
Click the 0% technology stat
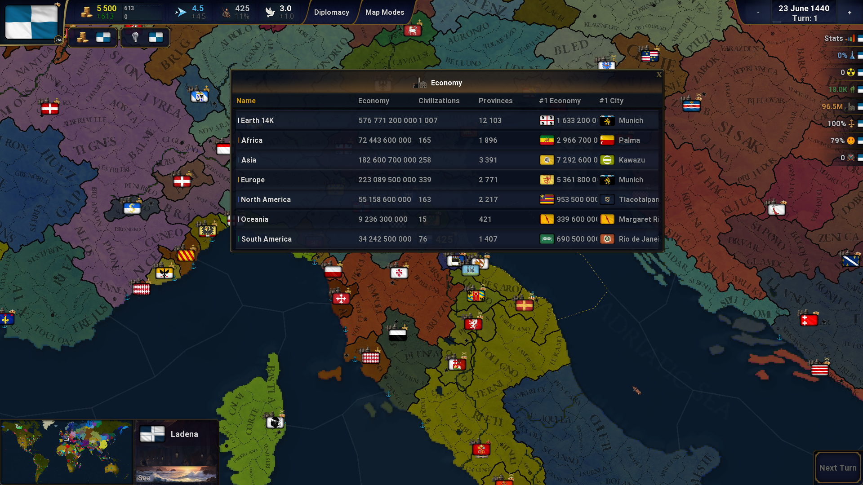(x=846, y=55)
